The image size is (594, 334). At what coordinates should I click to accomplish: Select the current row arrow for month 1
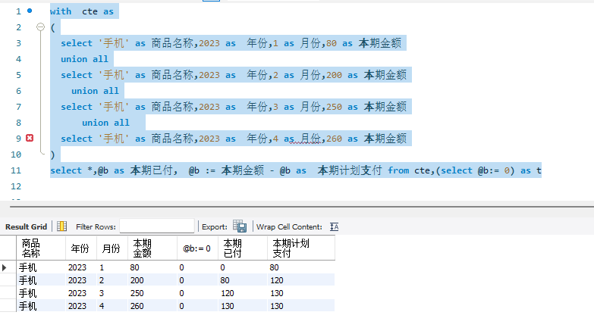(4, 268)
